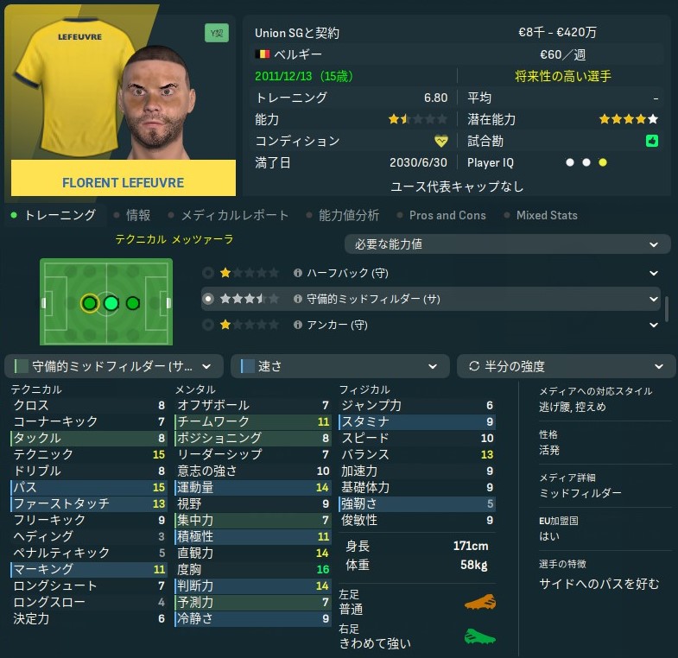678x658 pixels.
Task: Click info icon beside ハーフバック (守)
Action: (297, 273)
